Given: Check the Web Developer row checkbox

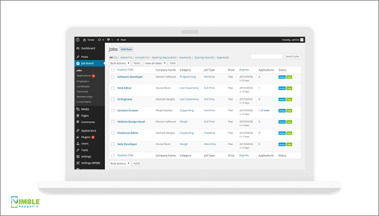Looking at the screenshot, I should pyautogui.click(x=113, y=144).
